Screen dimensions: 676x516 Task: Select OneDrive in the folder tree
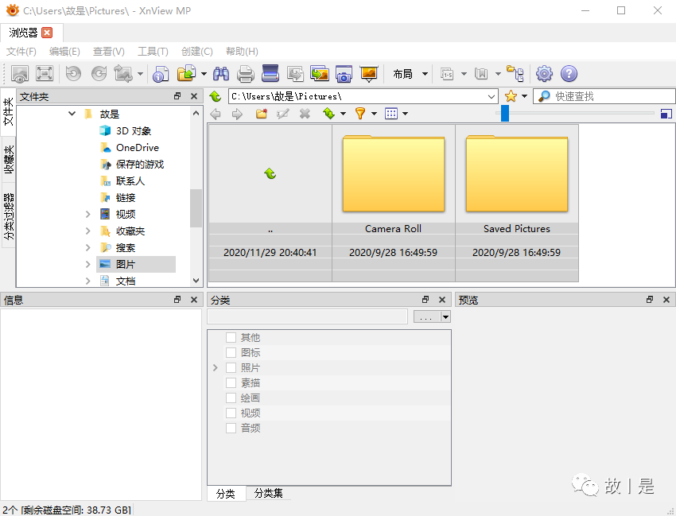click(x=137, y=148)
